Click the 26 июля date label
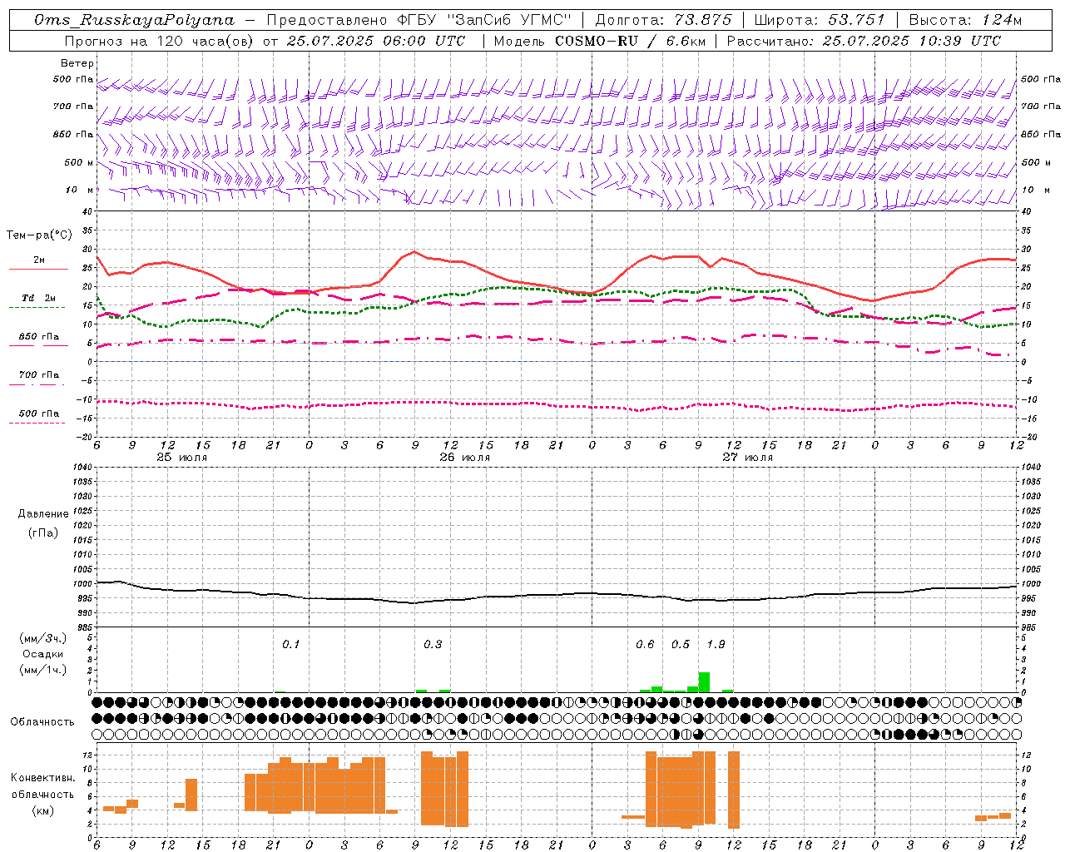The width and height of the screenshot is (1065, 852). pos(465,458)
